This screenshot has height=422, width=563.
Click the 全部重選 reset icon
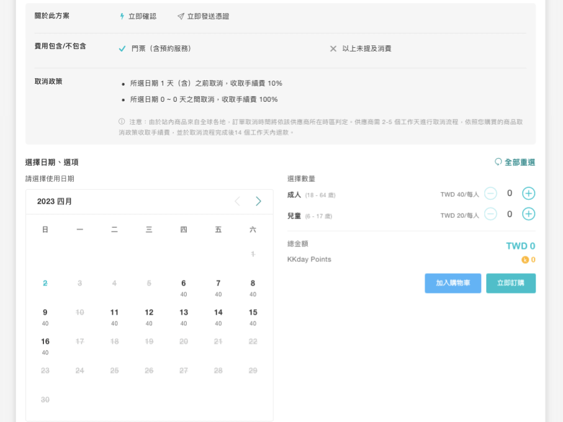point(498,162)
